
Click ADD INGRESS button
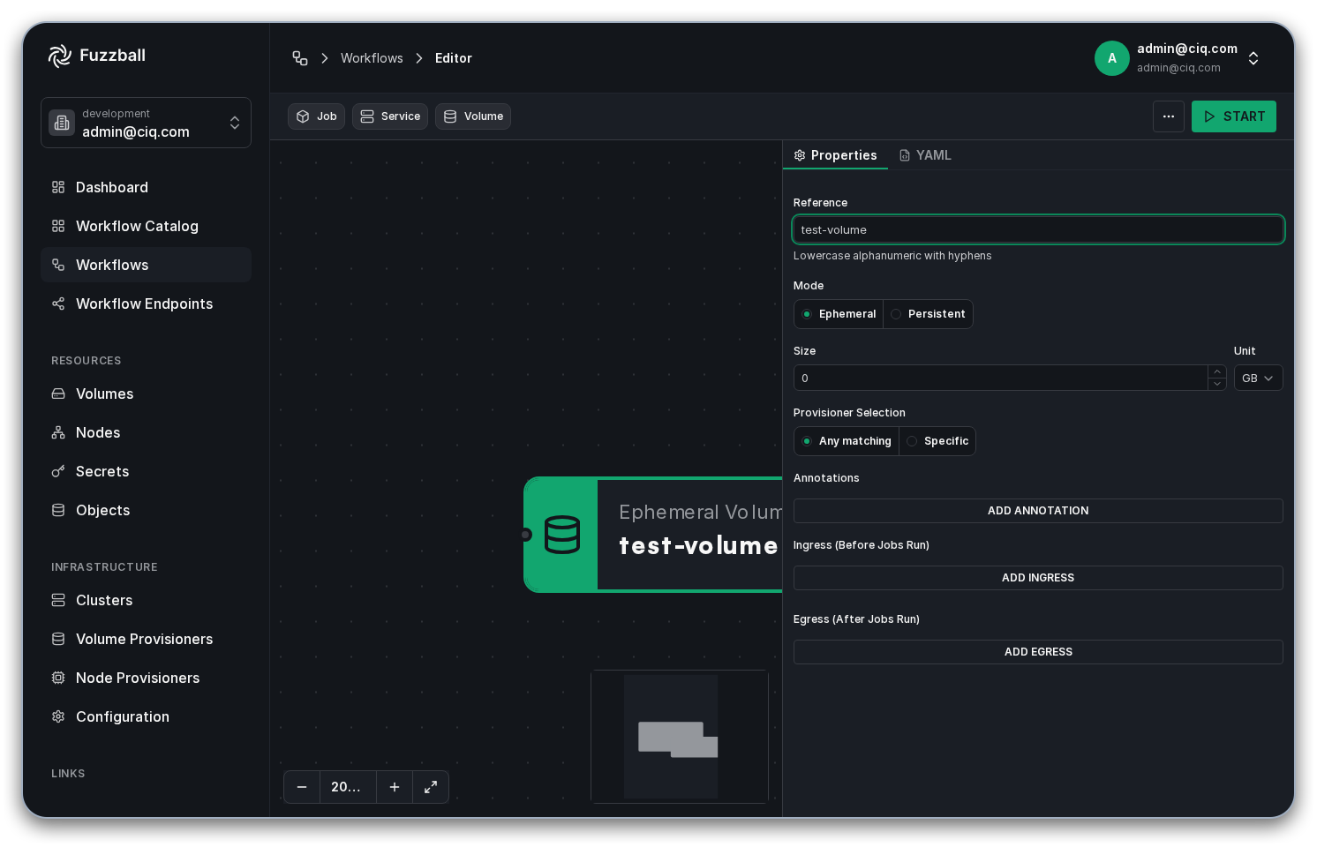tap(1038, 578)
